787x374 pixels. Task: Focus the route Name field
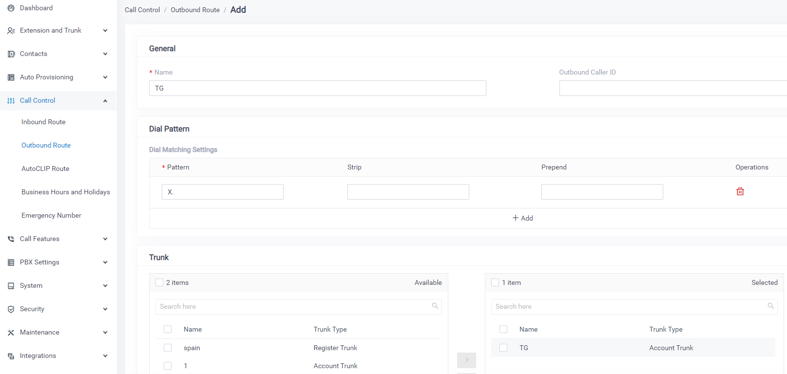point(318,88)
